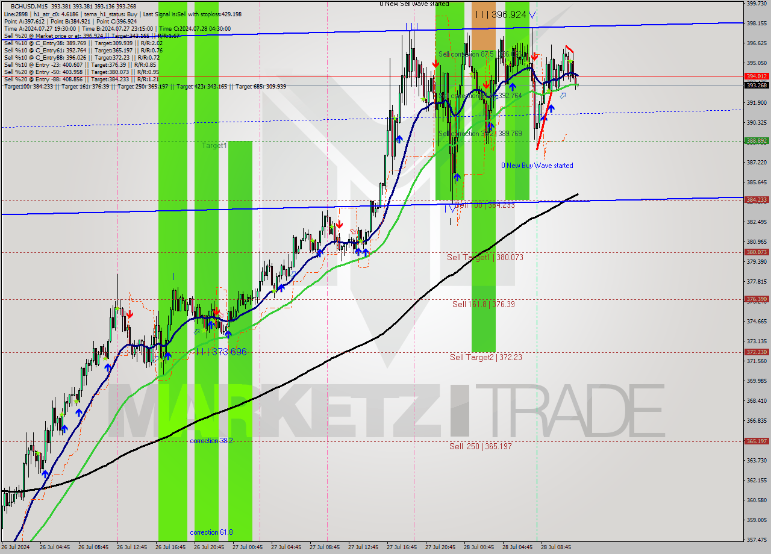Click the 368.410 price axis value

pyautogui.click(x=757, y=401)
